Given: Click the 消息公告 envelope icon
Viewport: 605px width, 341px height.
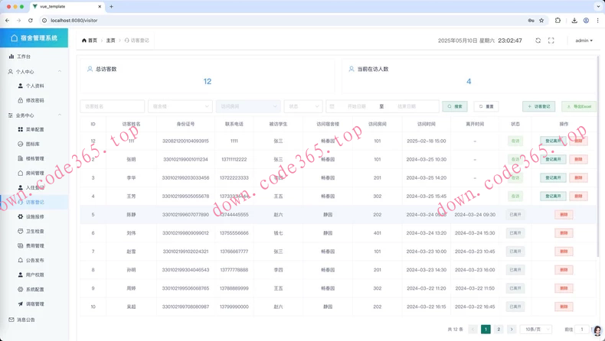Looking at the screenshot, I should click(11, 320).
